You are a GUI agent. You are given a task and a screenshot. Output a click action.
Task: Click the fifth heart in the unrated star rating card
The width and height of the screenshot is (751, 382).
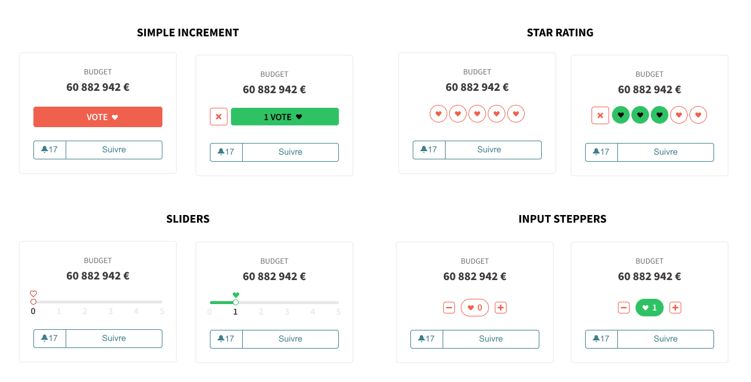(516, 114)
